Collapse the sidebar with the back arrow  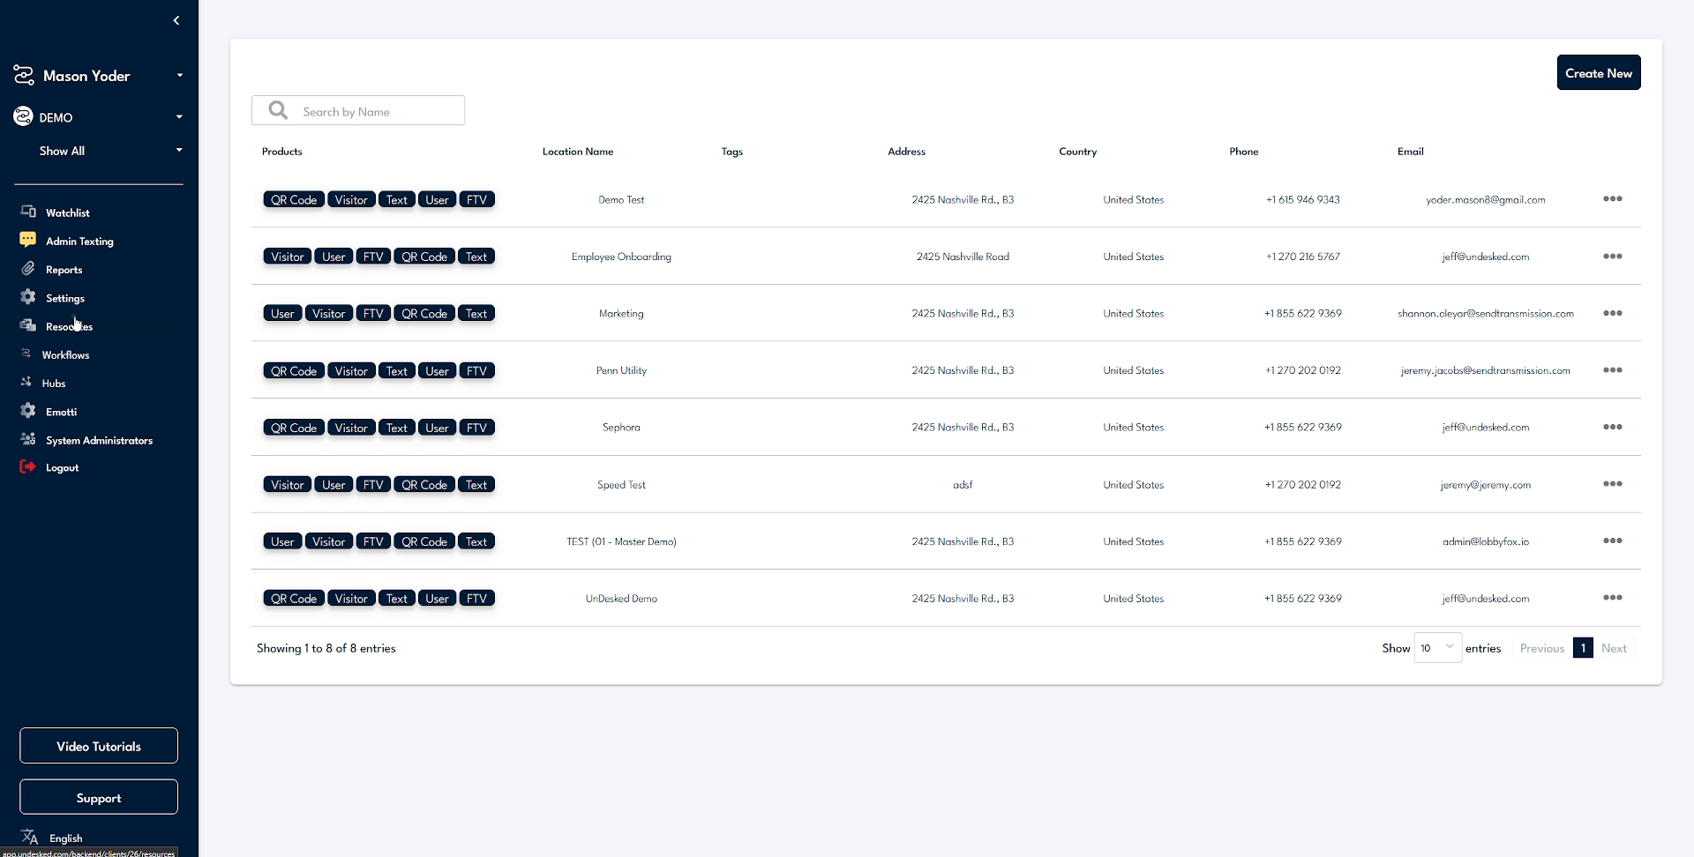176,19
